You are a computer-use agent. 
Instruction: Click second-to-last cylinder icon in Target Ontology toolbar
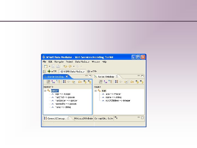click(137, 82)
